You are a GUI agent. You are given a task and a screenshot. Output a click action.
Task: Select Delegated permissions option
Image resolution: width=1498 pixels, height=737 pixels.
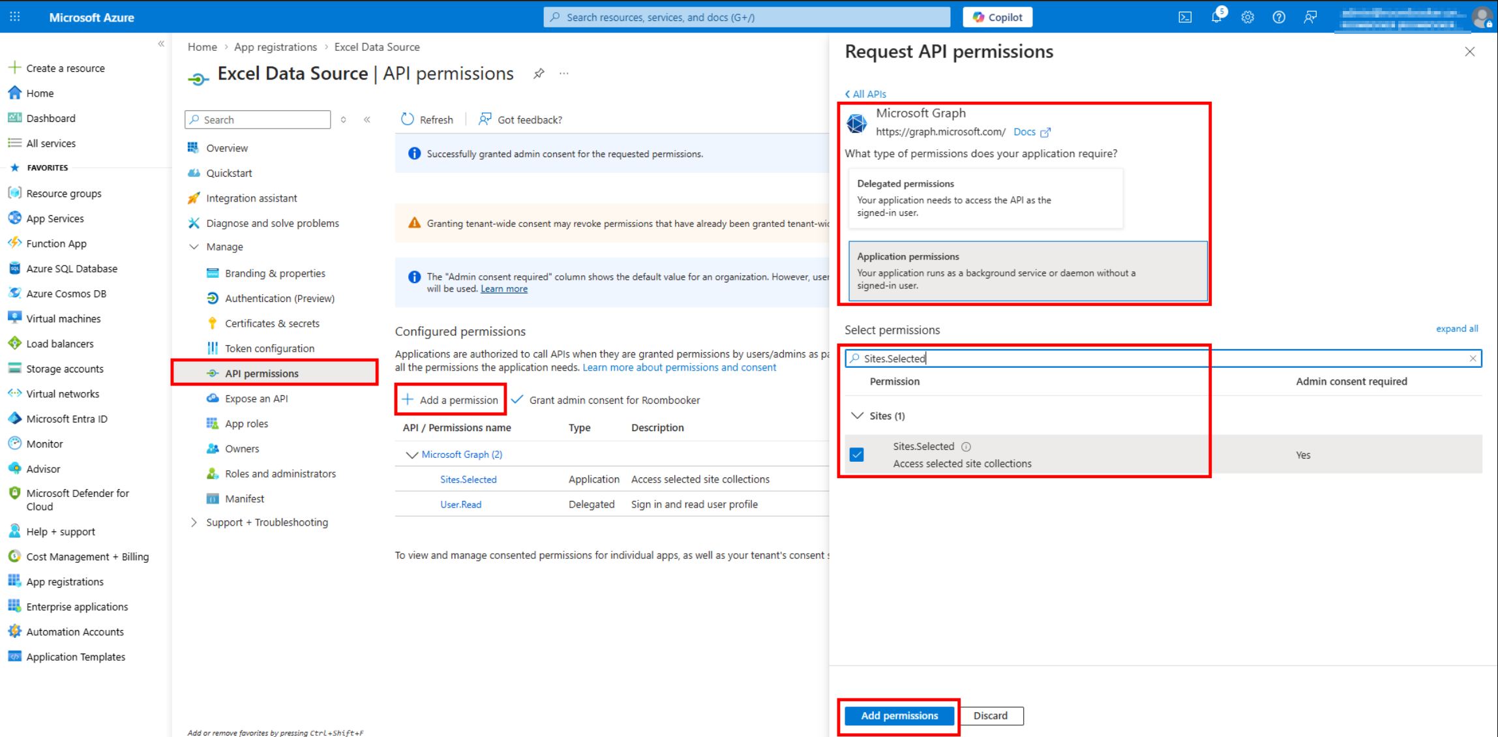coord(985,198)
